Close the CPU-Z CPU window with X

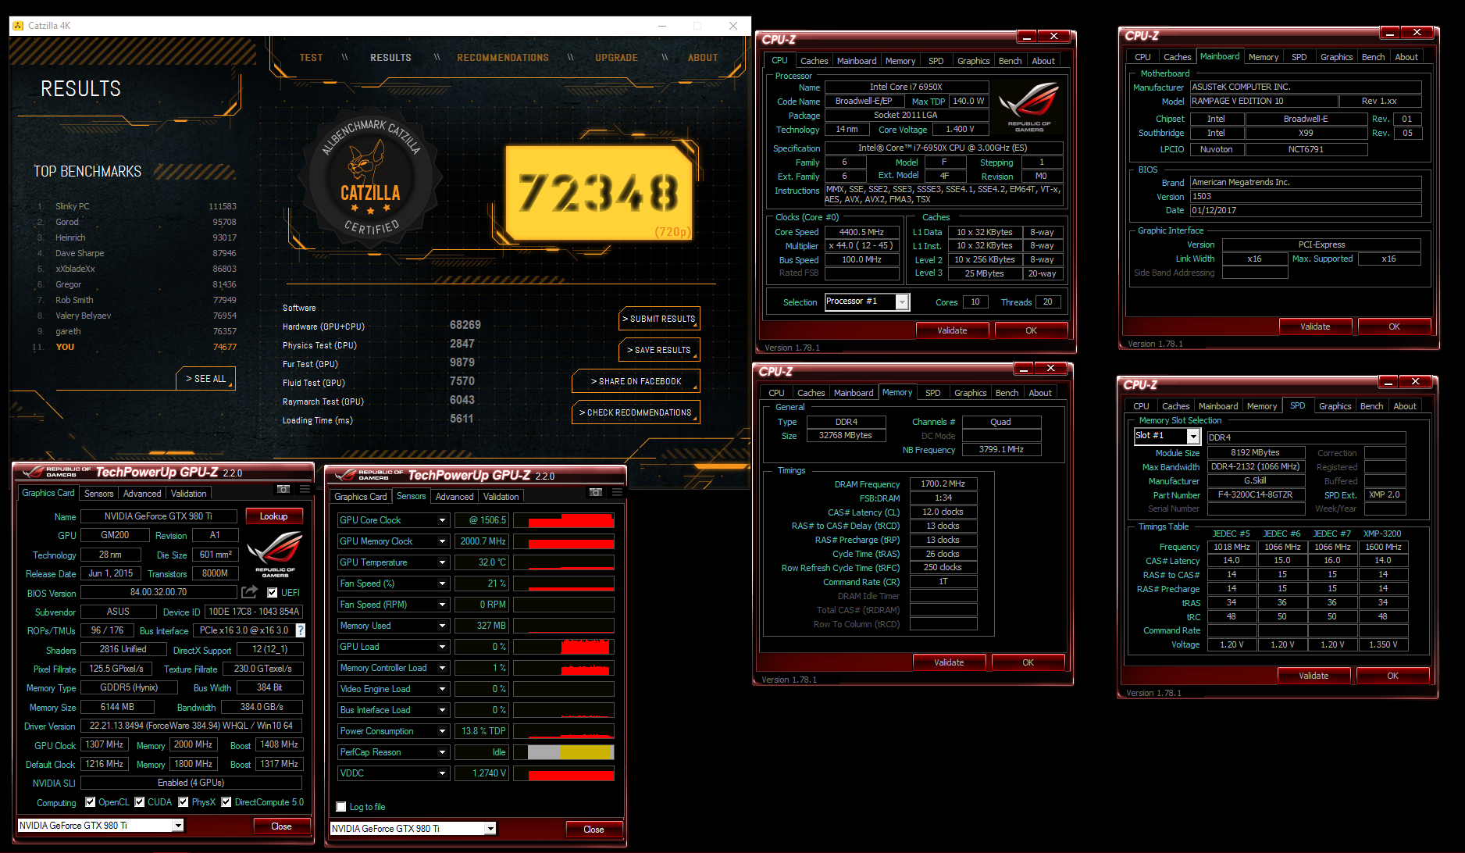click(1053, 36)
